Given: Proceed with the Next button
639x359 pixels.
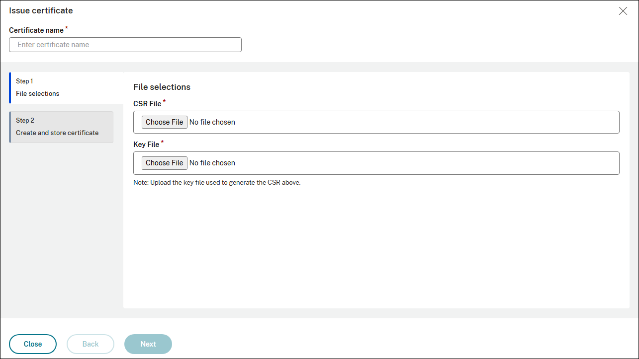Looking at the screenshot, I should tap(148, 344).
